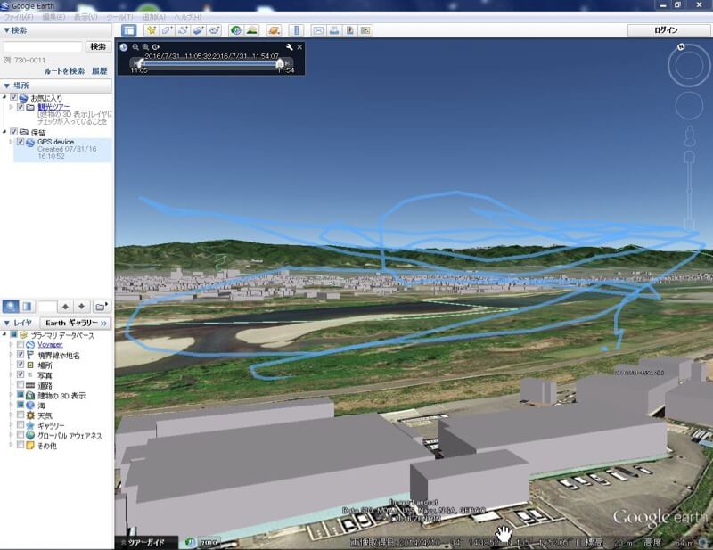
Task: Click the 履歴 link
Action: point(100,71)
